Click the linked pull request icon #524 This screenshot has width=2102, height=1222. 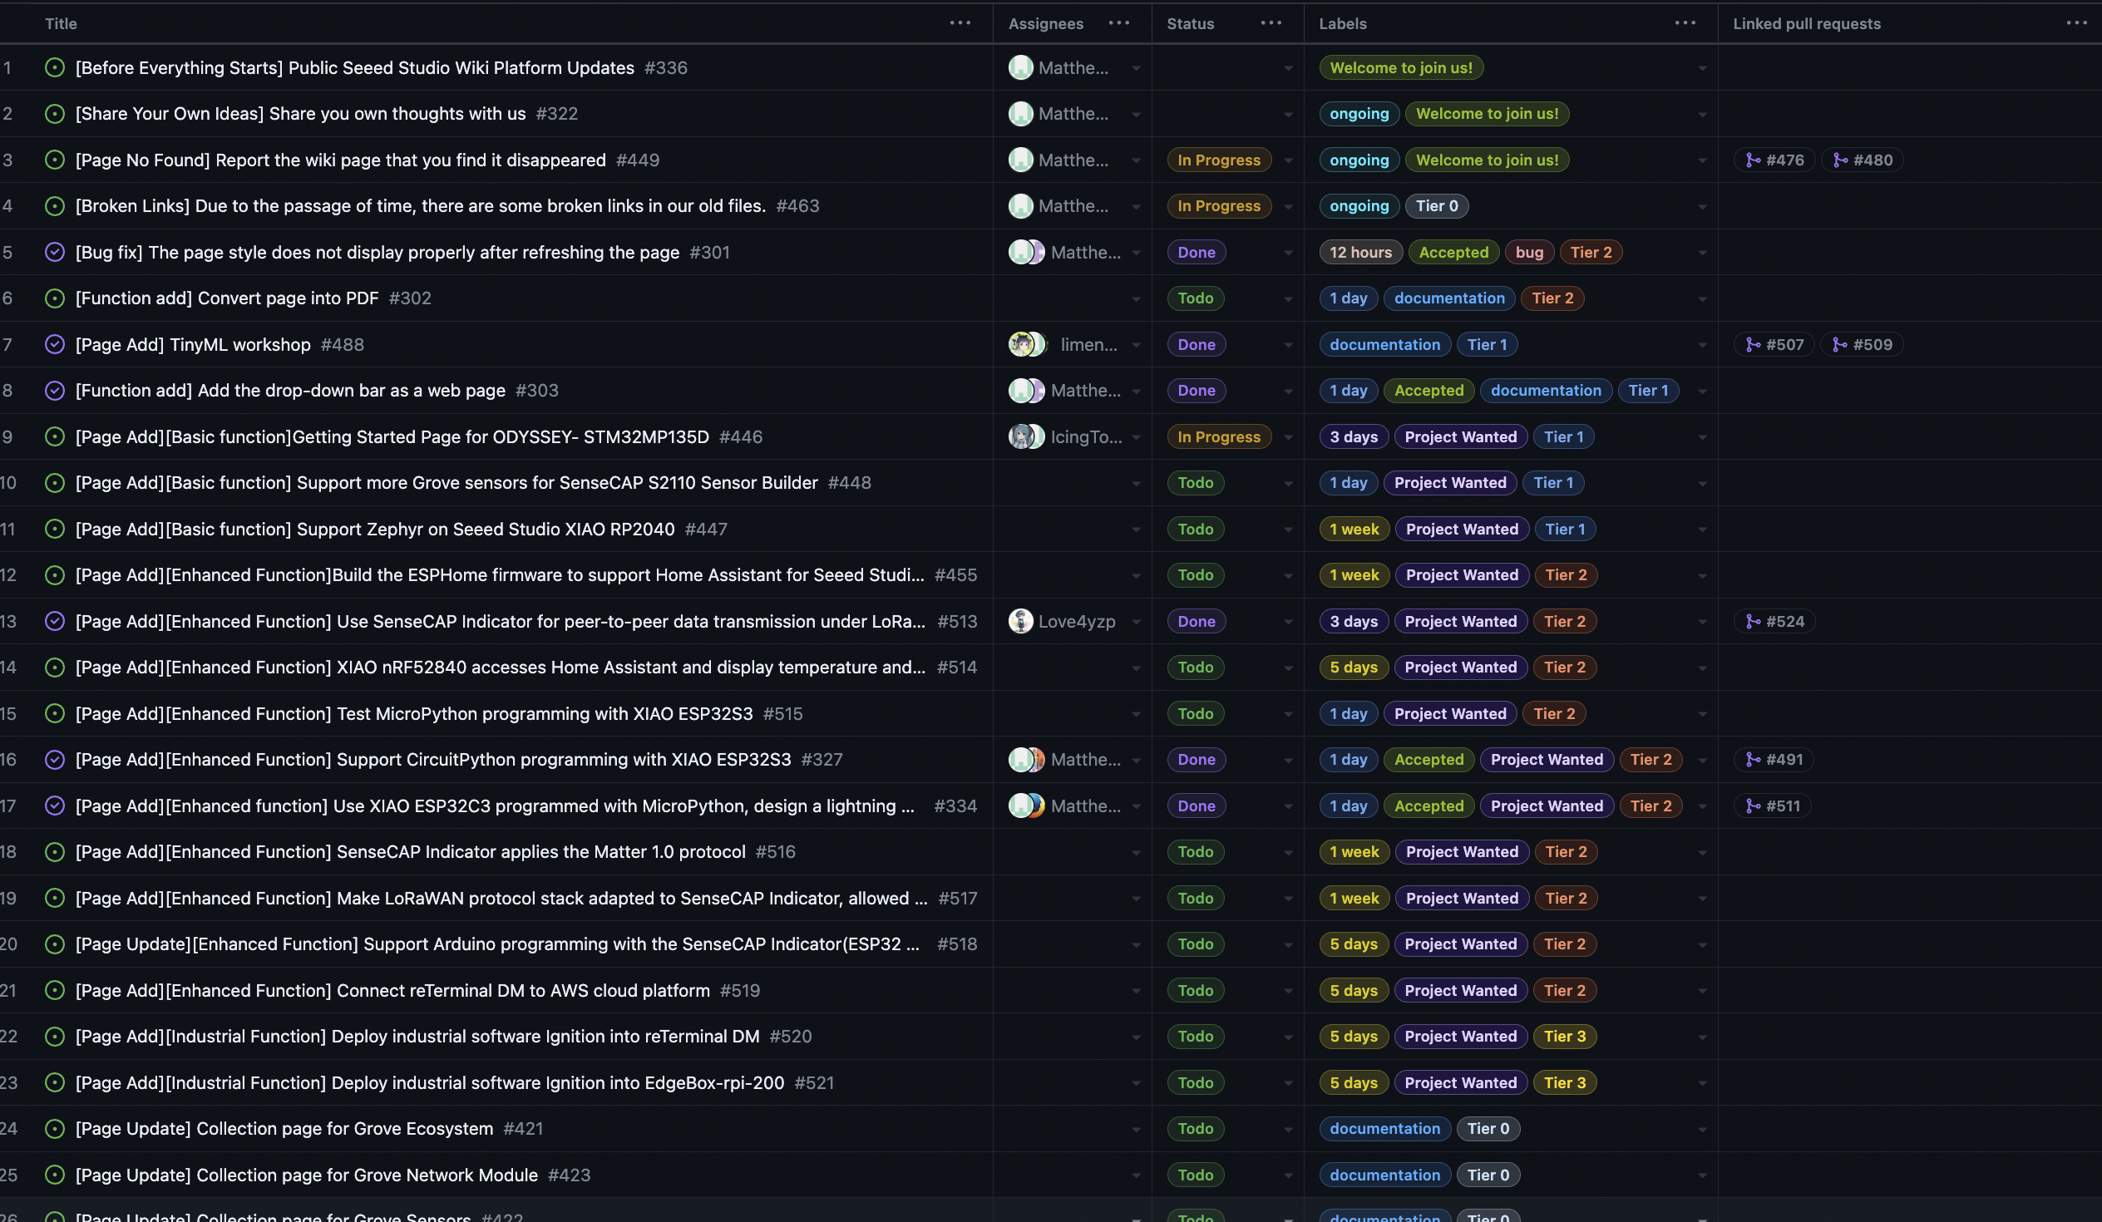[x=1751, y=621]
